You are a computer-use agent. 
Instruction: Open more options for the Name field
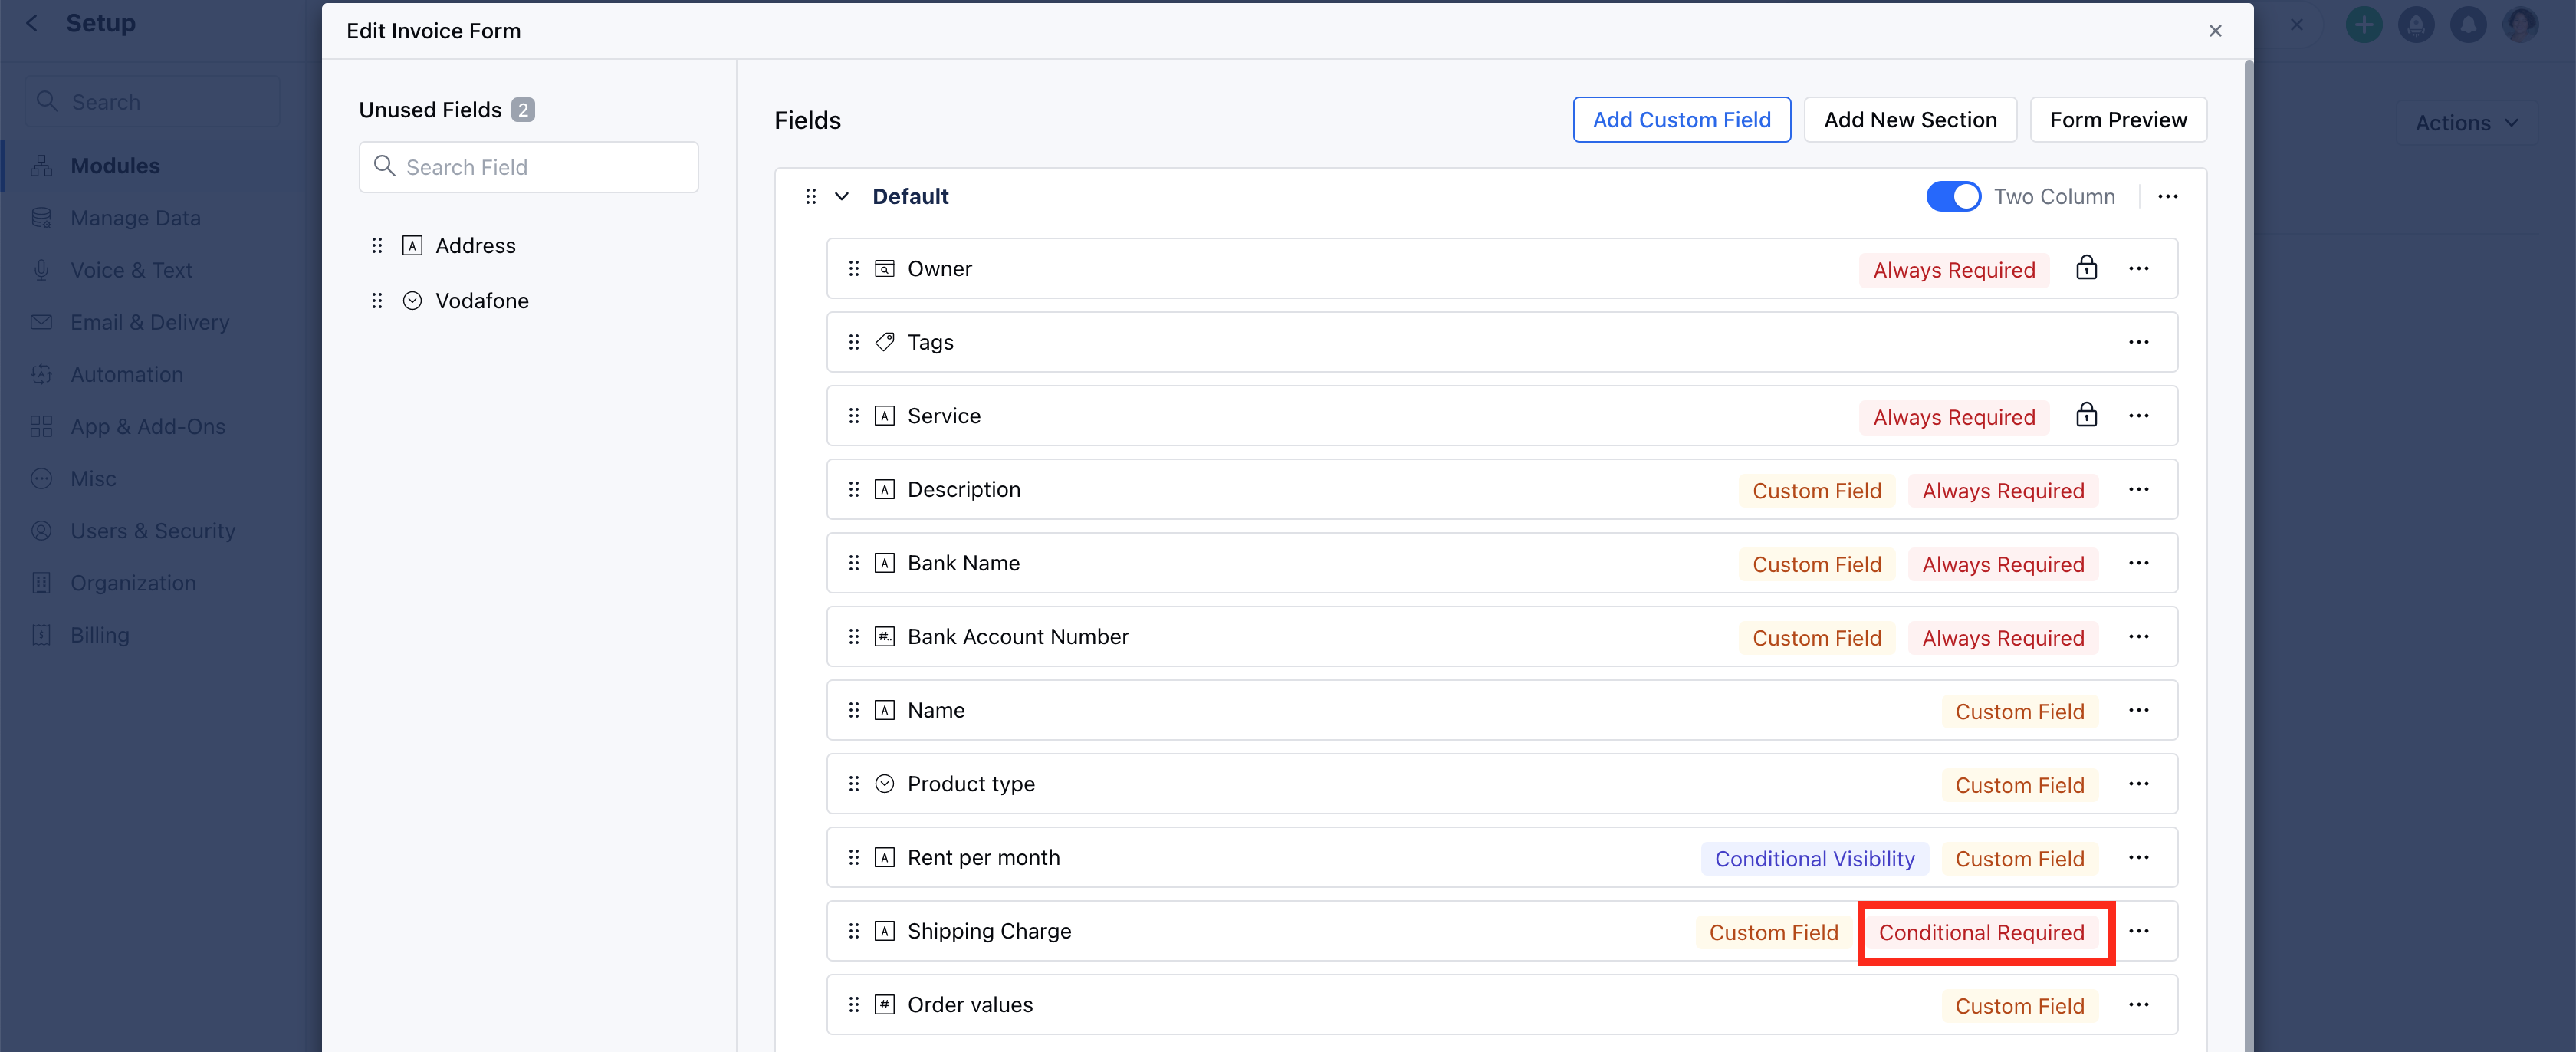pyautogui.click(x=2138, y=710)
